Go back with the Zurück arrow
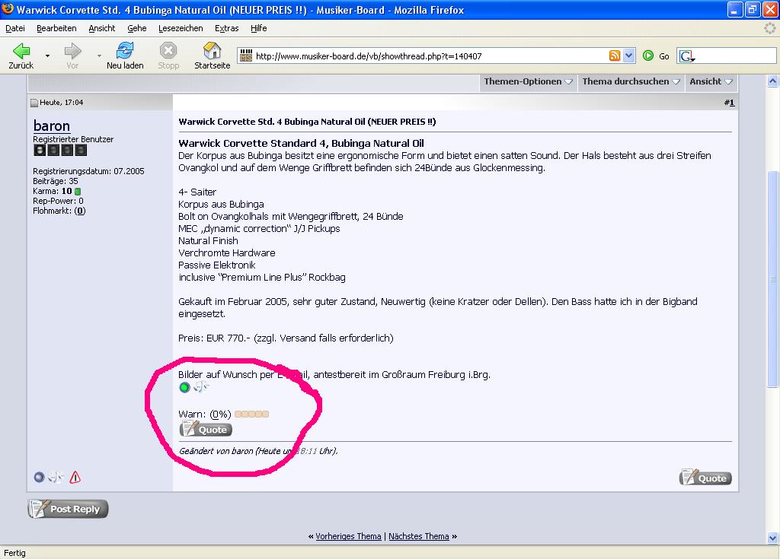The height and width of the screenshot is (559, 780). point(21,56)
